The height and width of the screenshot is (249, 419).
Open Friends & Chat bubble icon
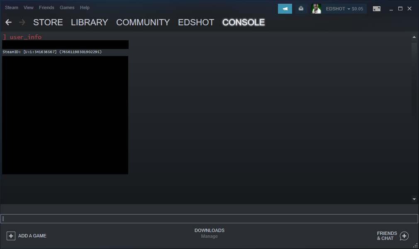point(404,236)
